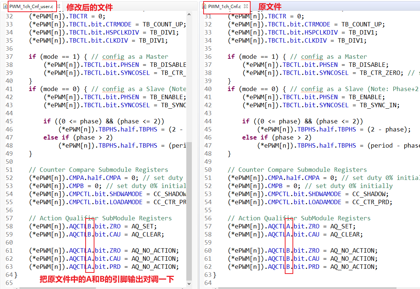Click AQ_SET in the left editor
The width and height of the screenshot is (420, 289).
[x=144, y=226]
